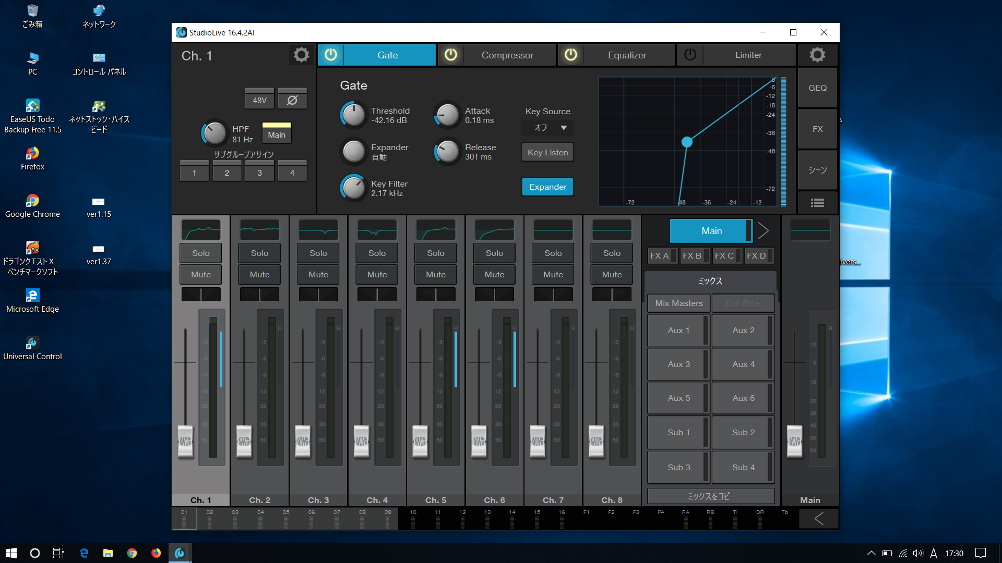
Task: Solo channel 5
Action: 436,253
